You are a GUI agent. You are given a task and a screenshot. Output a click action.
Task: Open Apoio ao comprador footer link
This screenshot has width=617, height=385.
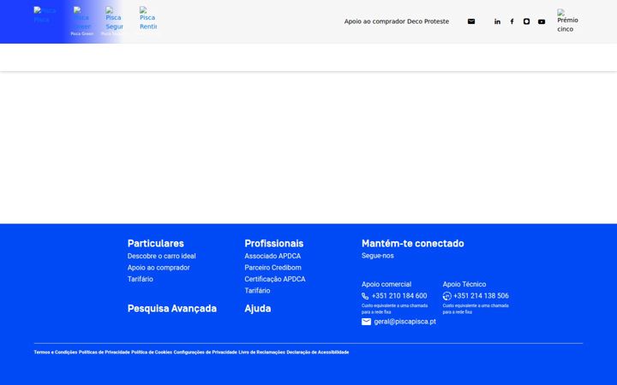click(x=159, y=268)
